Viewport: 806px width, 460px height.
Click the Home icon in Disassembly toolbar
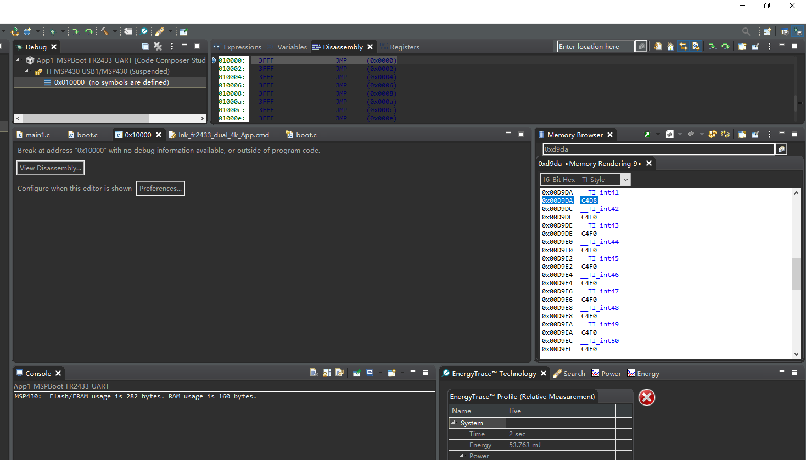pos(670,47)
